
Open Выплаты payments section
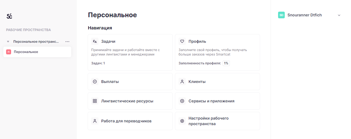tap(110, 82)
